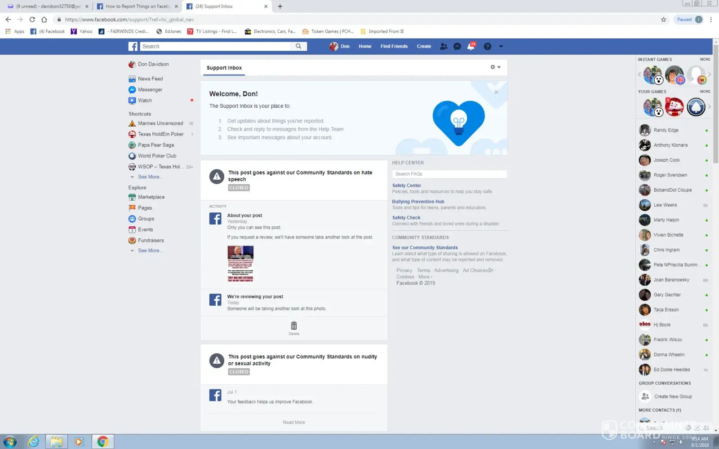The image size is (719, 449).
Task: Delete the hate speech report with trash icon
Action: pyautogui.click(x=294, y=326)
